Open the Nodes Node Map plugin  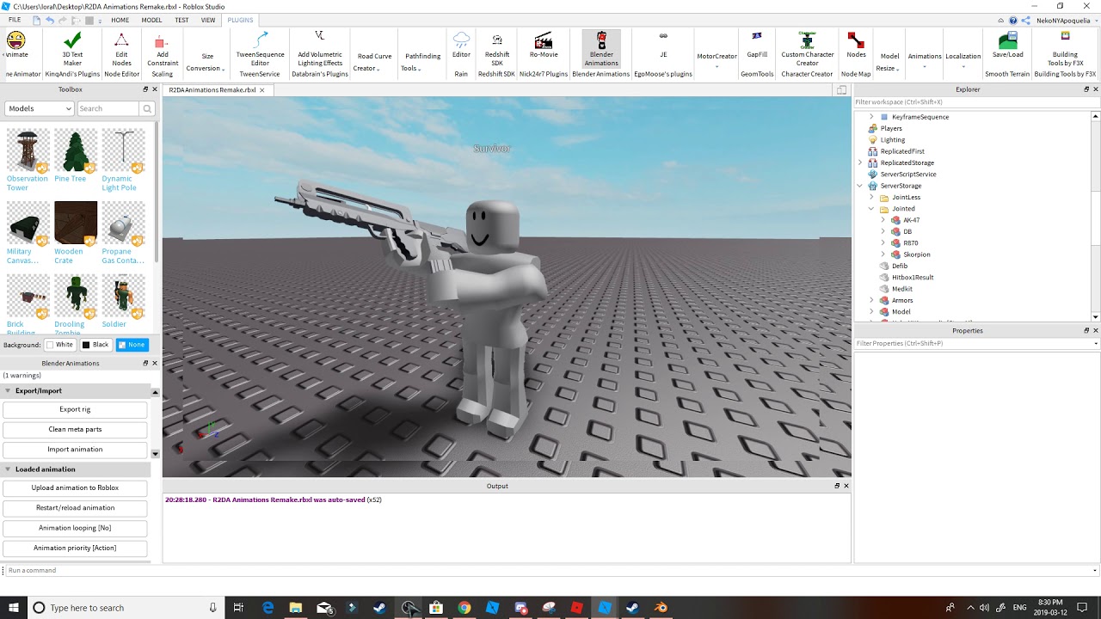pos(856,45)
